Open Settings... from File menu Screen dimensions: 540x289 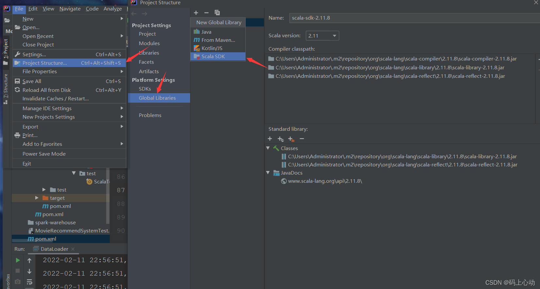tap(69, 54)
